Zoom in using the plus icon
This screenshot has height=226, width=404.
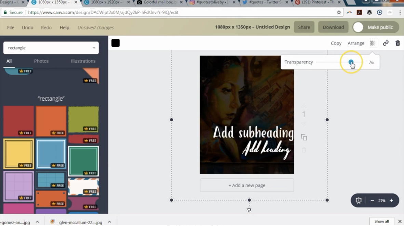coord(391,200)
